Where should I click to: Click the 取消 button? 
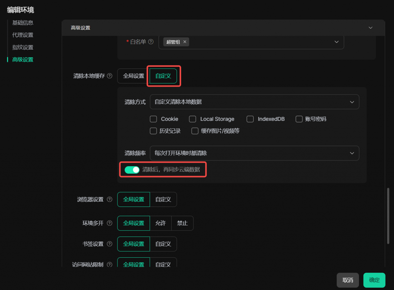[x=347, y=280]
